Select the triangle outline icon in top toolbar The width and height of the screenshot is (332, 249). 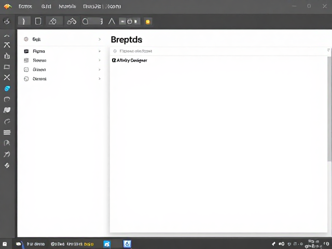(x=112, y=21)
